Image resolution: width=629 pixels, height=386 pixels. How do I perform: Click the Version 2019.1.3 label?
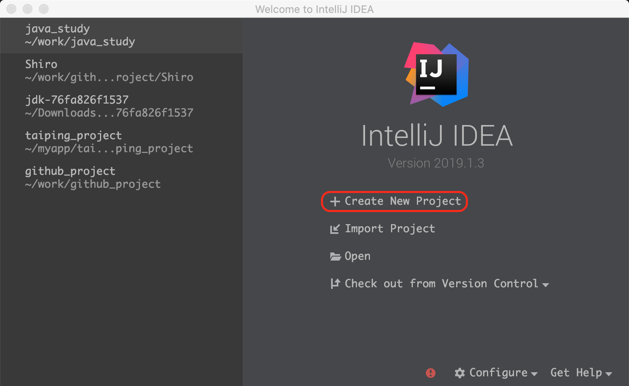click(x=436, y=163)
